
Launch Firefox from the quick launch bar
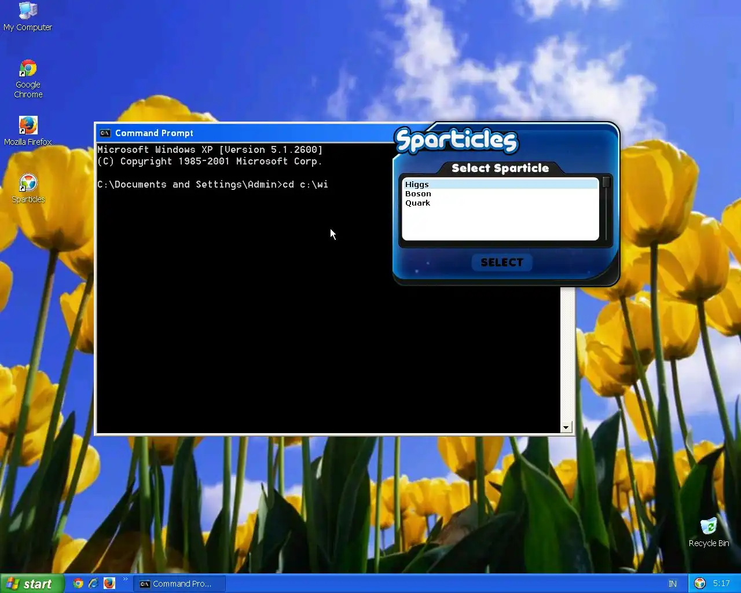tap(109, 583)
